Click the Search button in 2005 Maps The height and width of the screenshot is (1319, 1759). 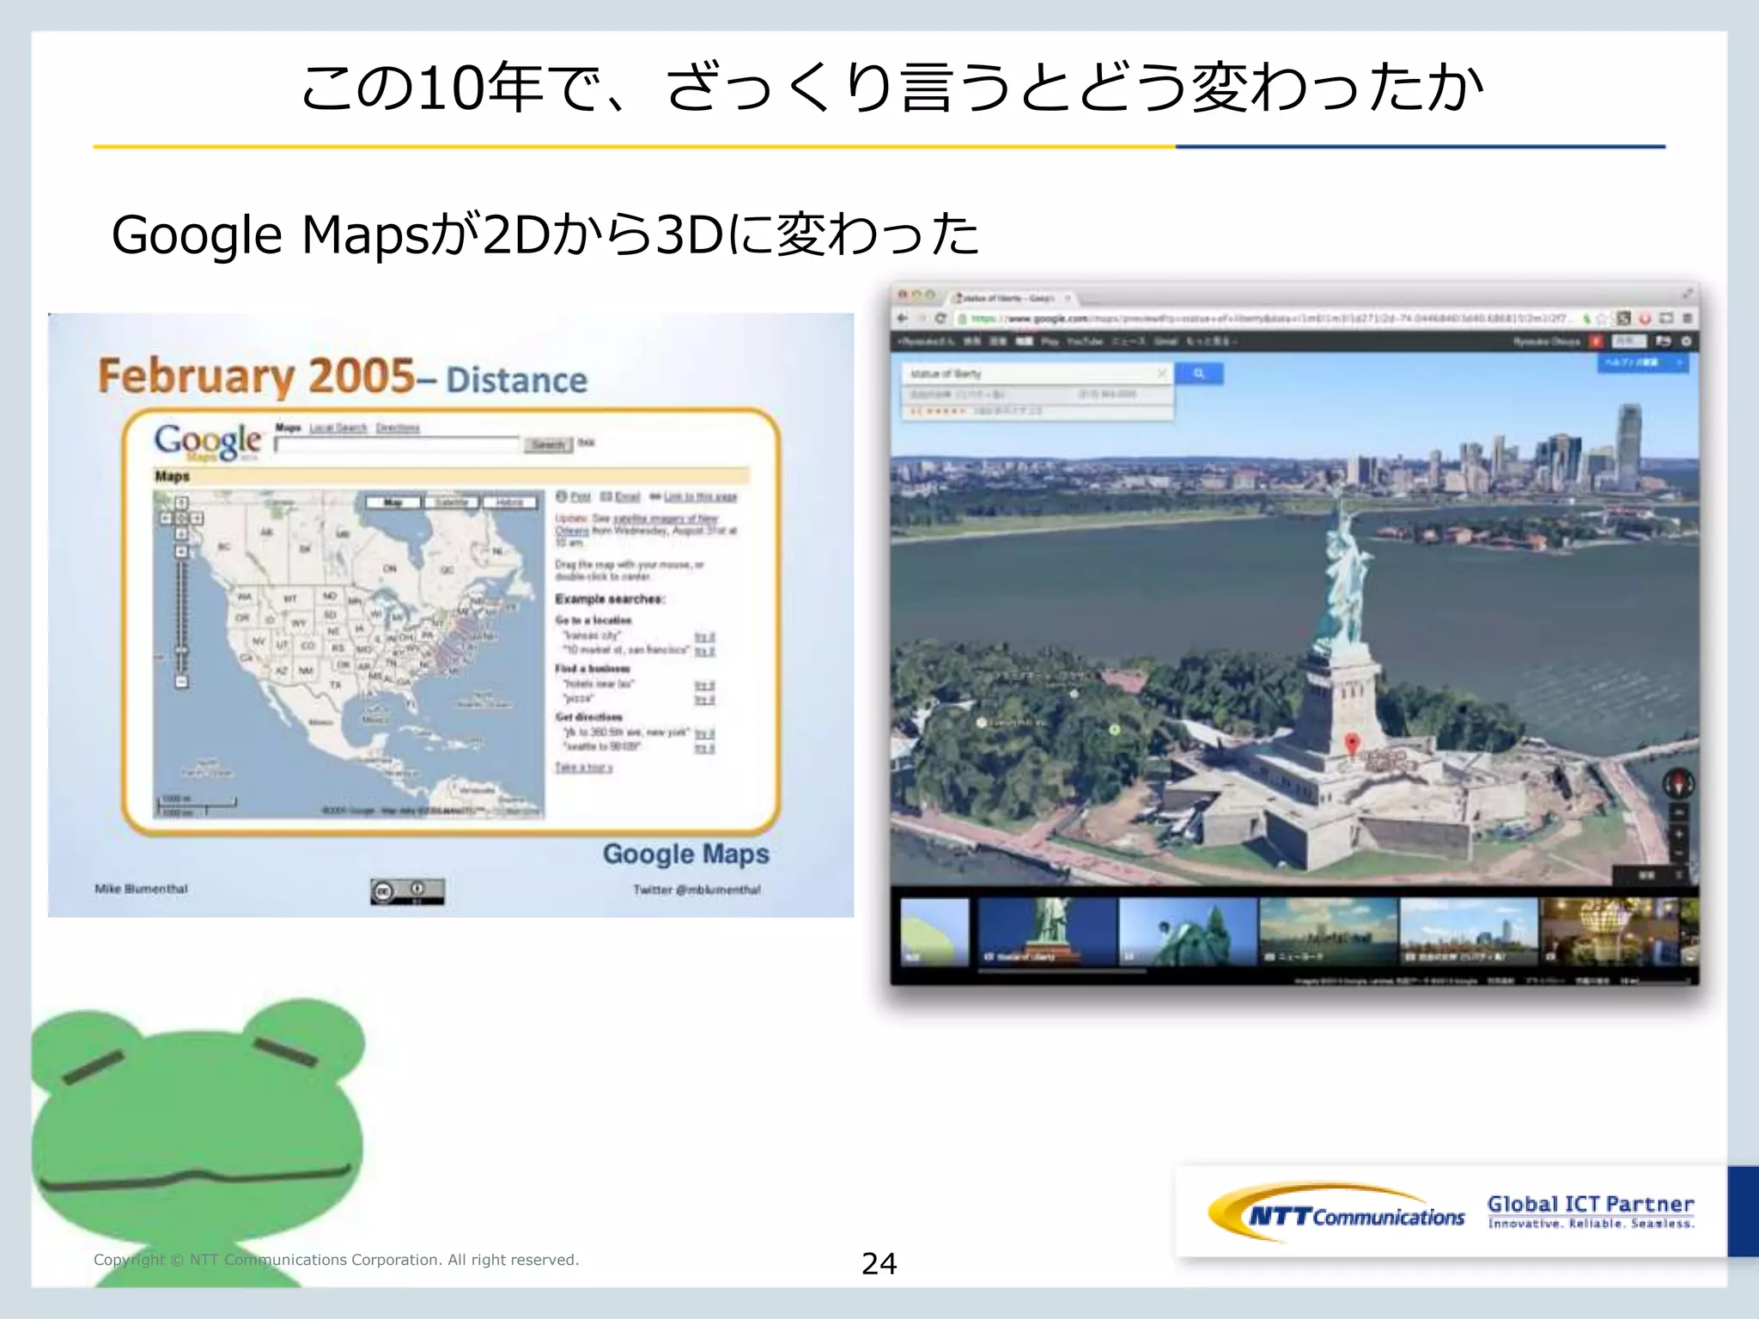[547, 445]
